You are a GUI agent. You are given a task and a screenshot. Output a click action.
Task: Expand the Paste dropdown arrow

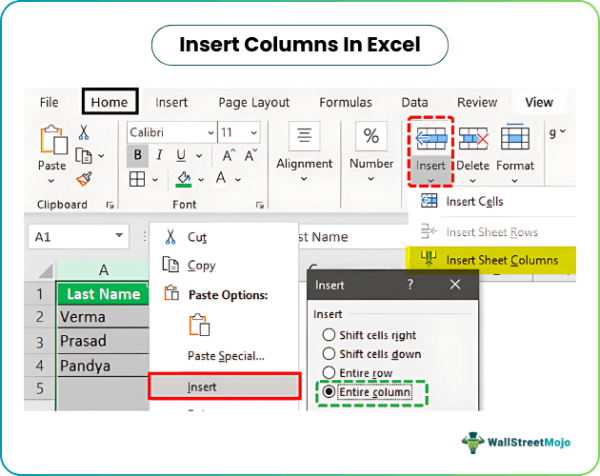[x=51, y=181]
